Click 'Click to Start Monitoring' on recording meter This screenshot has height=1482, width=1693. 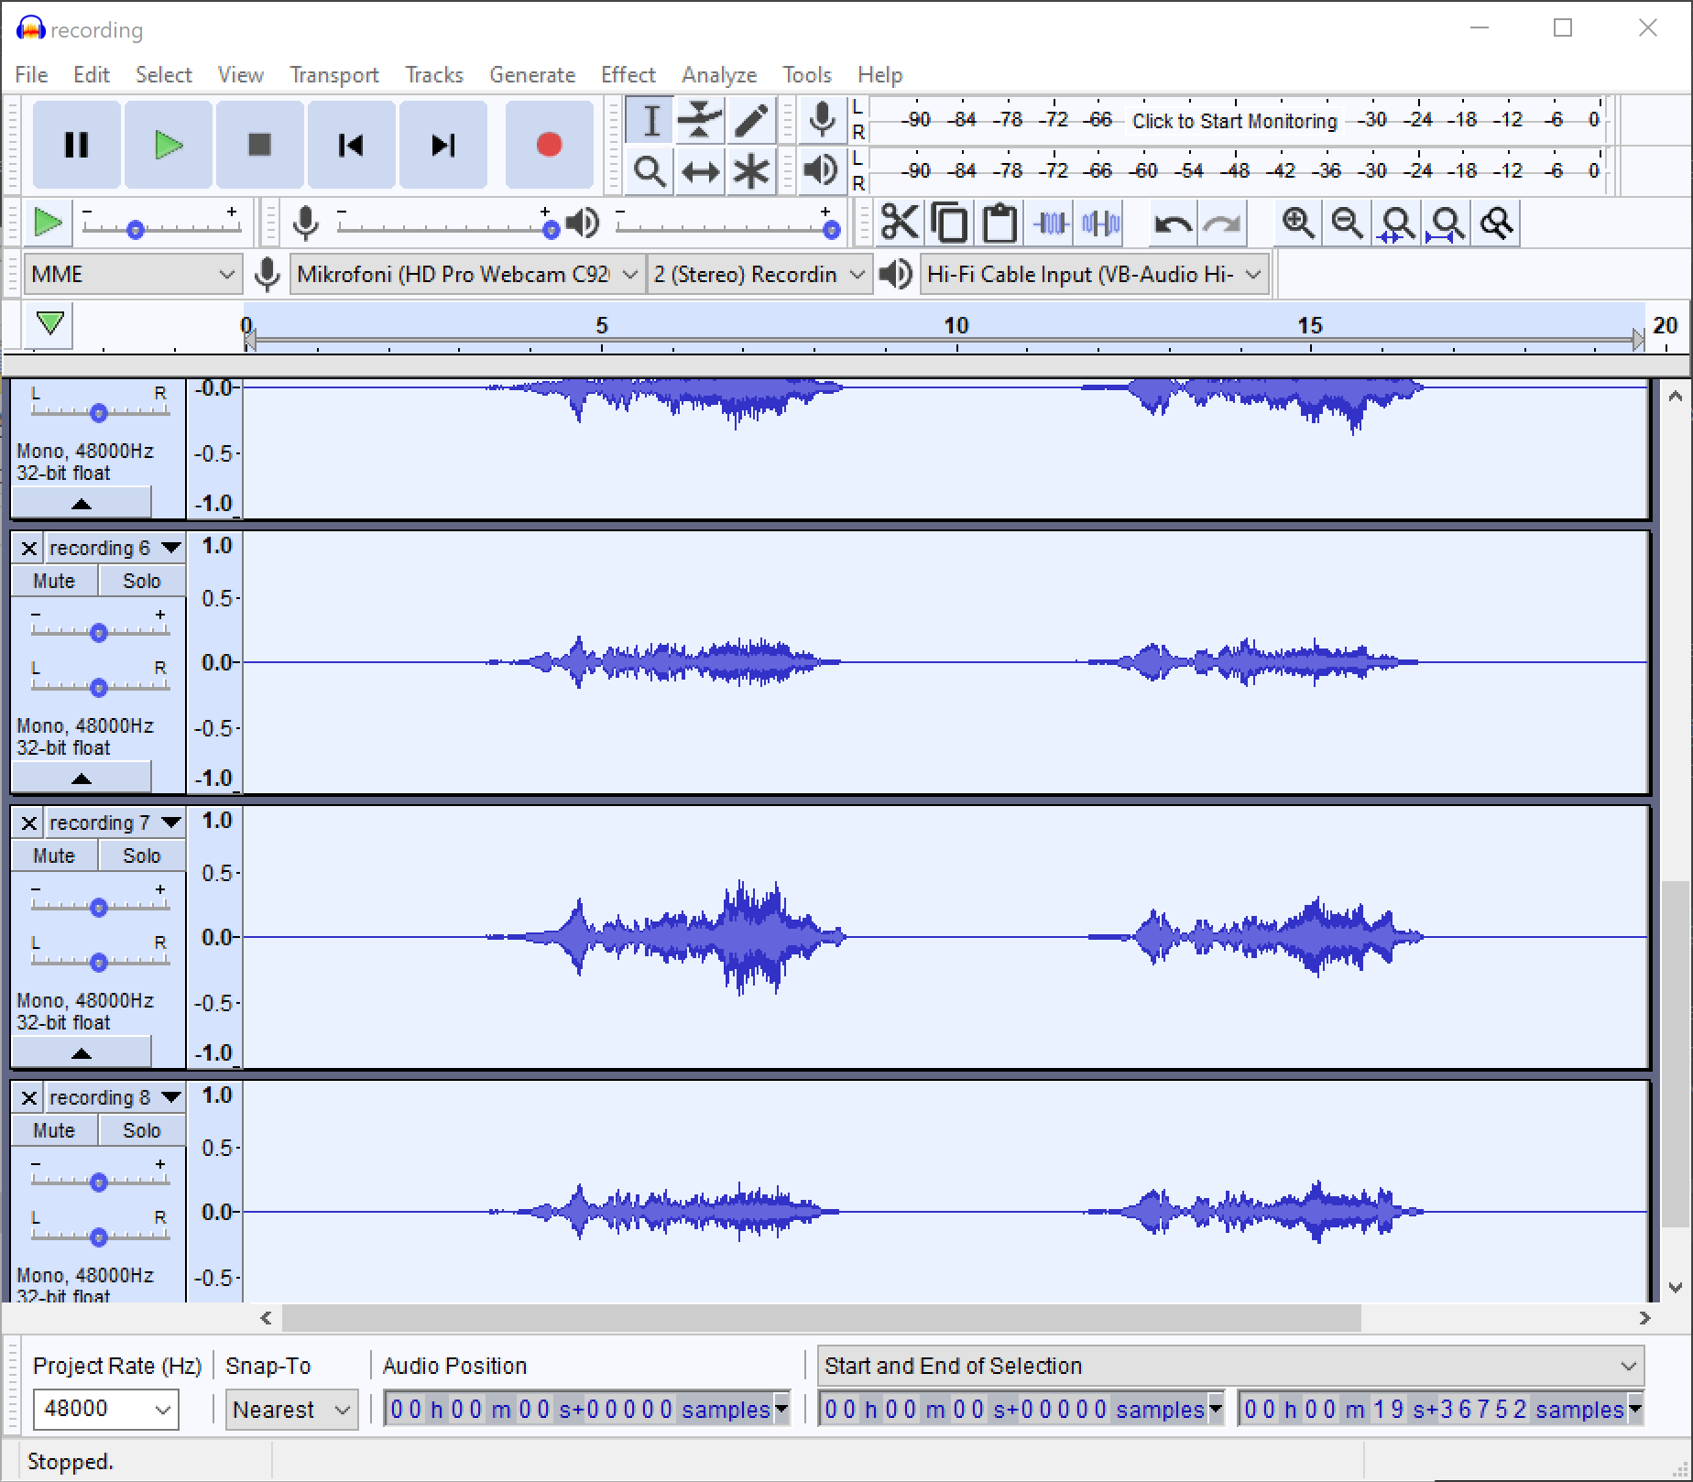1234,120
